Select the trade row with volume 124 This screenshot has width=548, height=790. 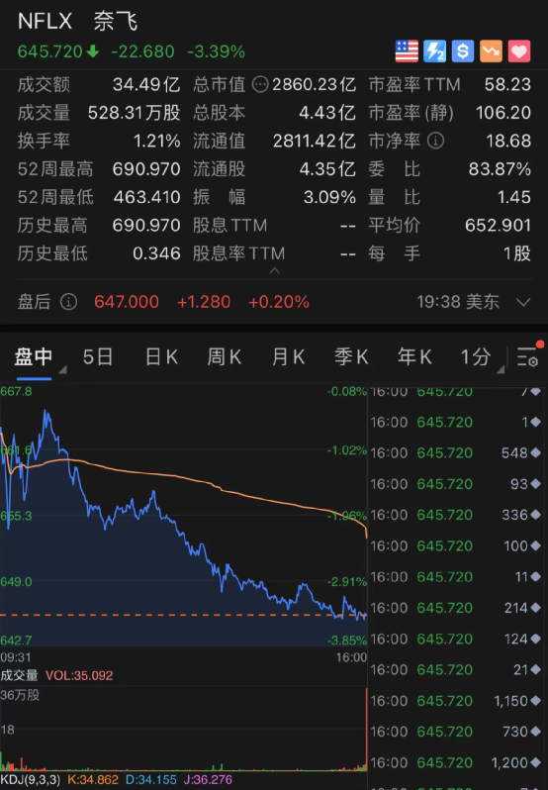point(456,639)
